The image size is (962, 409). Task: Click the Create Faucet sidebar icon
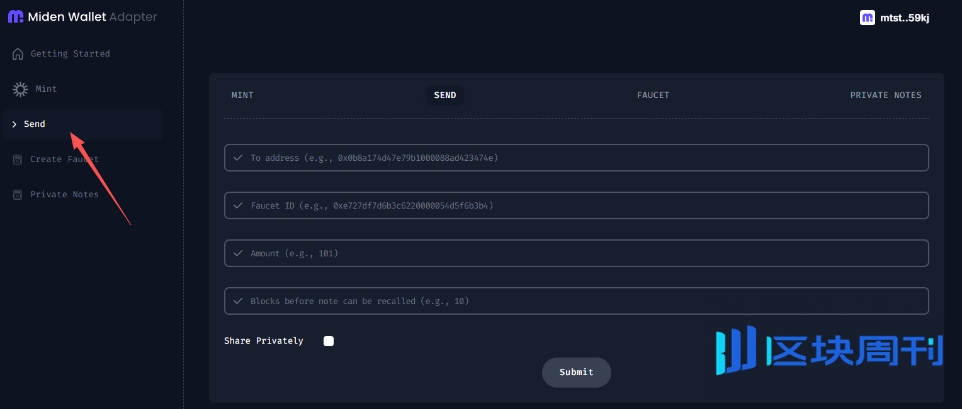(x=18, y=160)
